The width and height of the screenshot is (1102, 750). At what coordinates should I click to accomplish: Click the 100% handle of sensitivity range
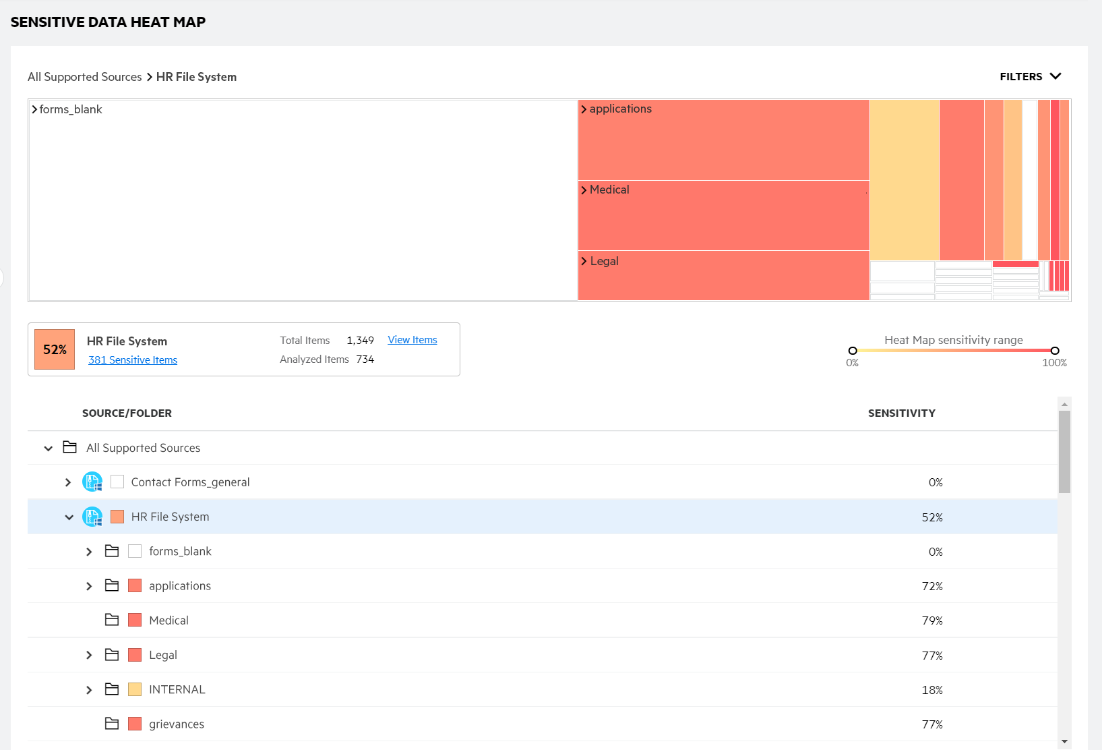pos(1055,351)
